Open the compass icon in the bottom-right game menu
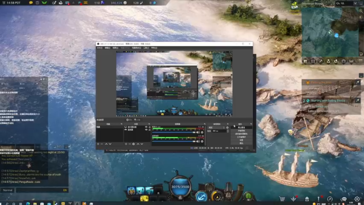 [330, 199]
